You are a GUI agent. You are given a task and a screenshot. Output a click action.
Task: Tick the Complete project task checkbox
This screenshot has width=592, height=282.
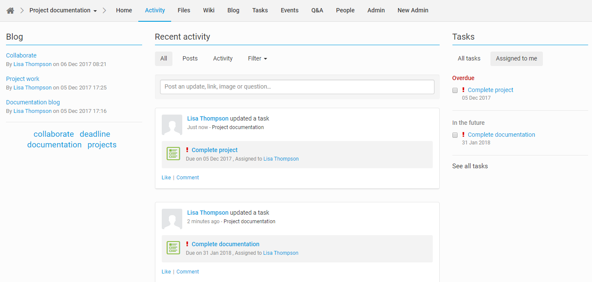tap(455, 90)
